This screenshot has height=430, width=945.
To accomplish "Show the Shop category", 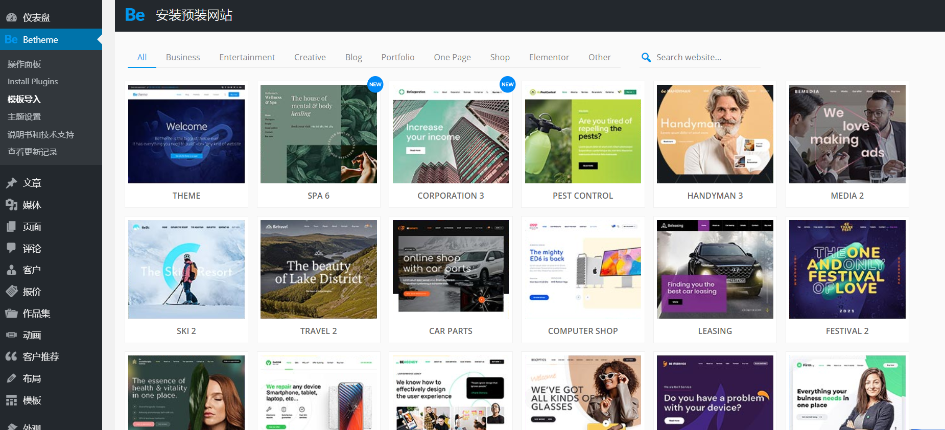I will [x=500, y=57].
